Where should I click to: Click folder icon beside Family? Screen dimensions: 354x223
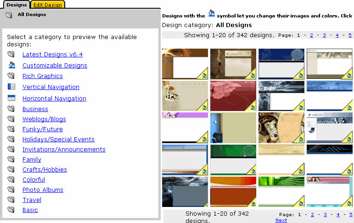(11, 159)
